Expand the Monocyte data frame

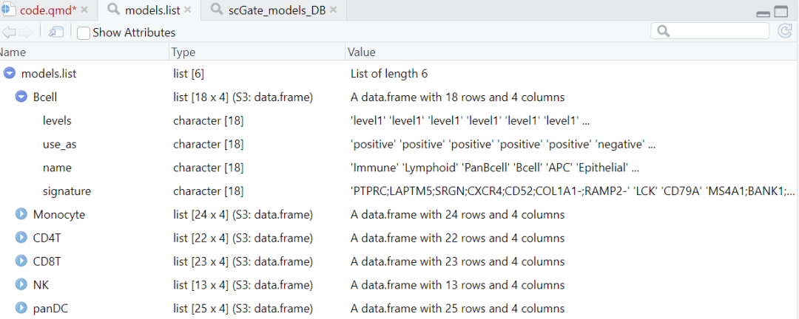(x=21, y=215)
